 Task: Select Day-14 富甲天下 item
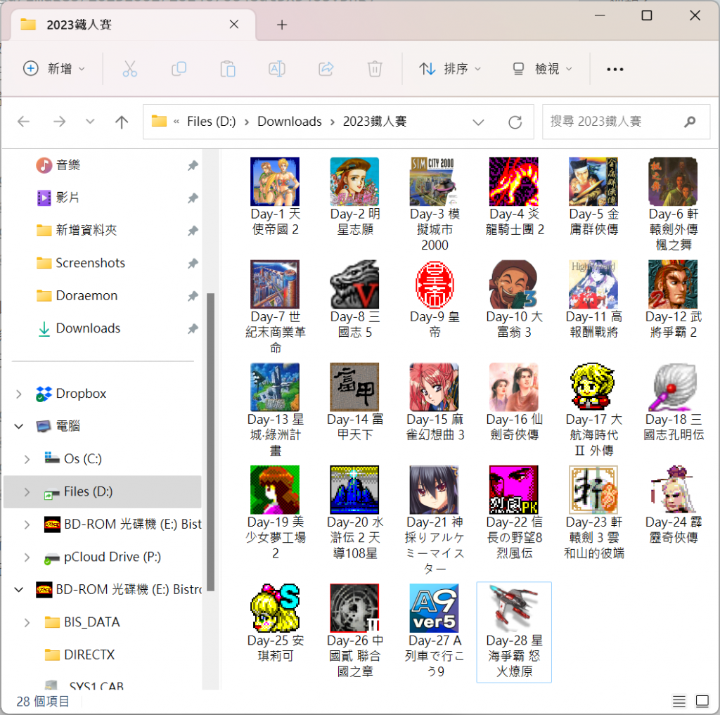[354, 402]
